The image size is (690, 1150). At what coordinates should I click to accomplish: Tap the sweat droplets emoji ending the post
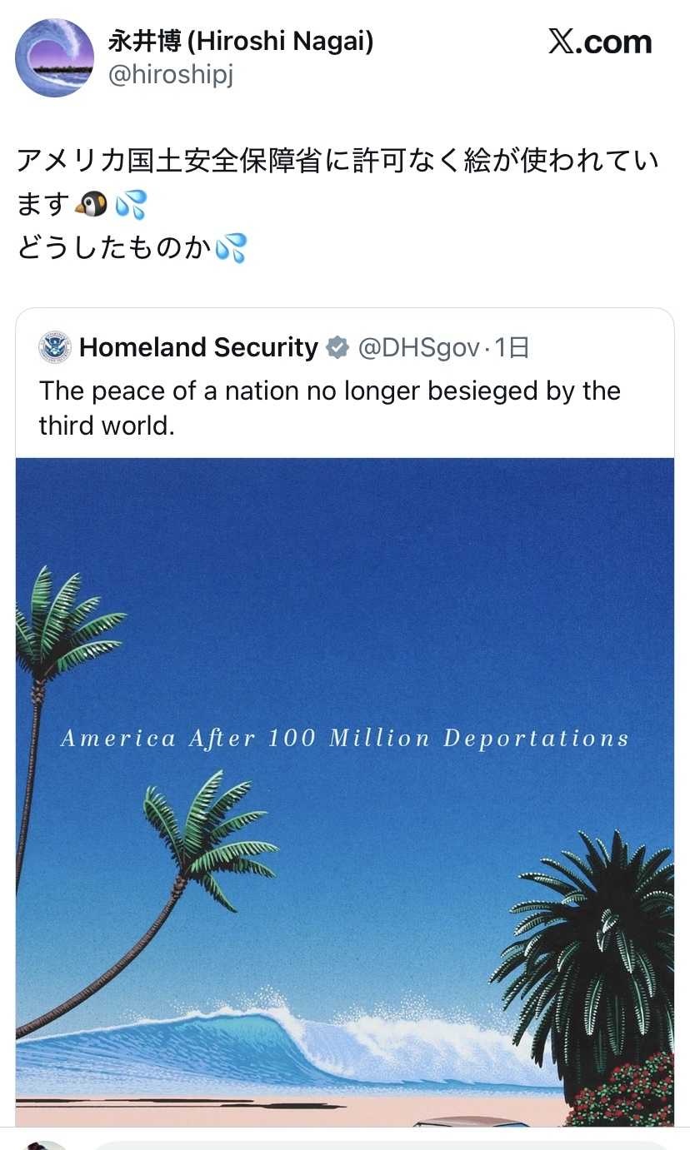coord(230,248)
